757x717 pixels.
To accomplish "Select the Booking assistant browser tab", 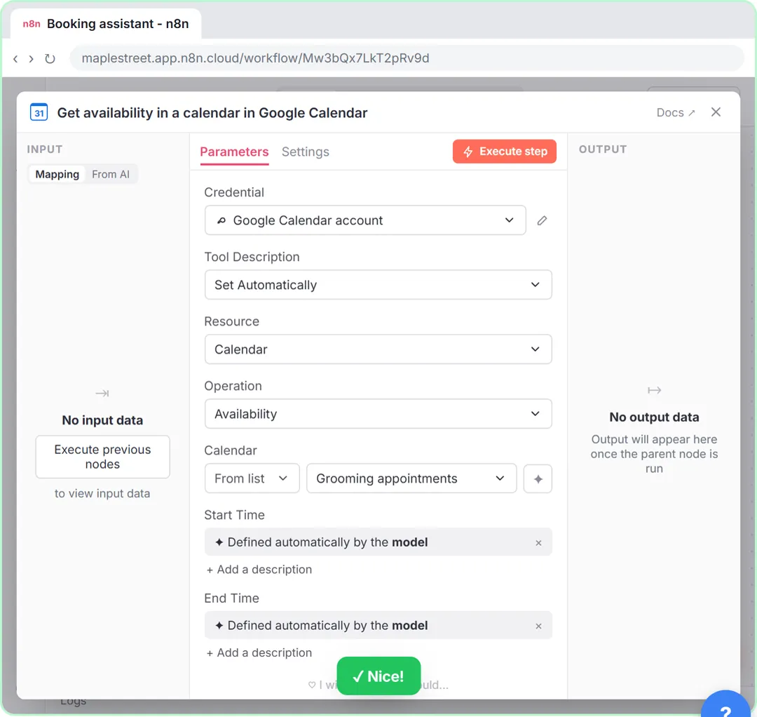I will 106,24.
